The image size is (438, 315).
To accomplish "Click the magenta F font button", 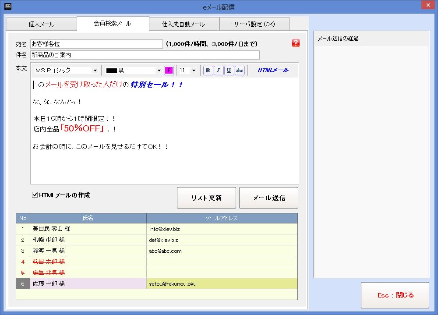I will (x=169, y=71).
